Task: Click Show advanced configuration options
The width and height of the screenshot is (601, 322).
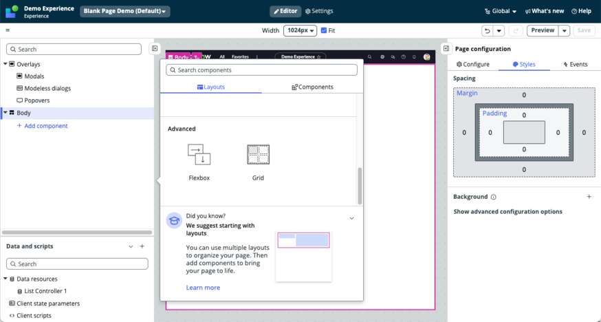Action: 508,212
